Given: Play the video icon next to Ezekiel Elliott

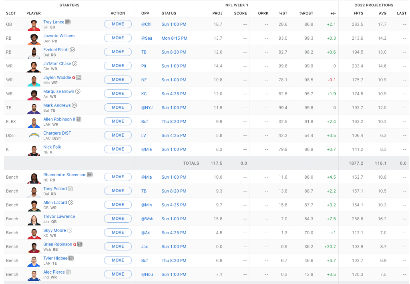Looking at the screenshot, I should click(x=72, y=50).
